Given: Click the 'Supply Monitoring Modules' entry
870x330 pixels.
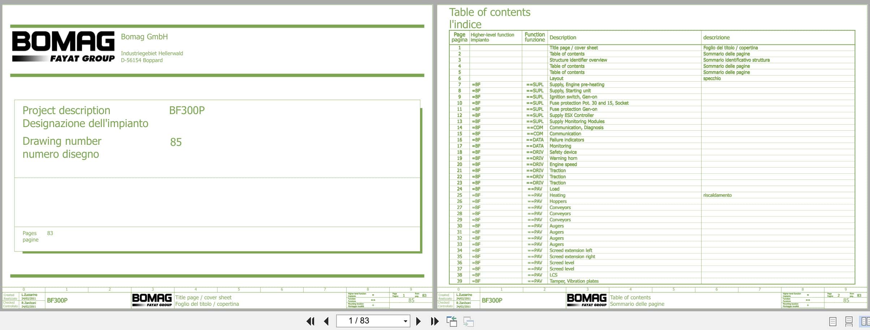Looking at the screenshot, I should [577, 121].
